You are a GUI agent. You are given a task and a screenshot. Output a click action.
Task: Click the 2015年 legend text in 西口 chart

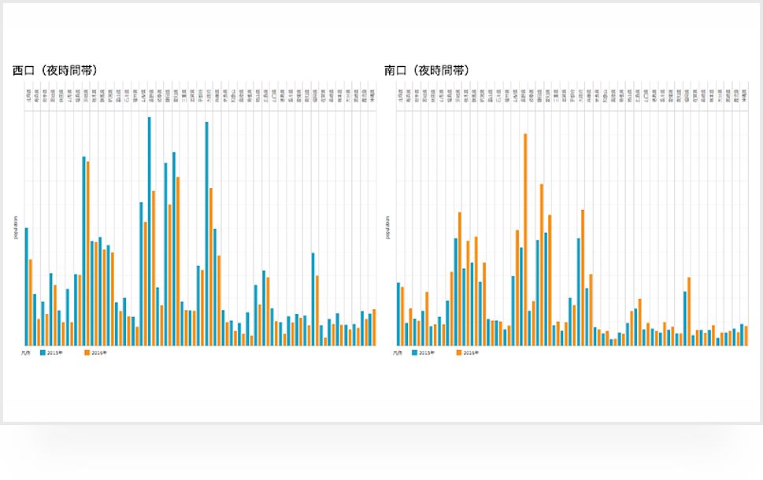[x=55, y=353]
